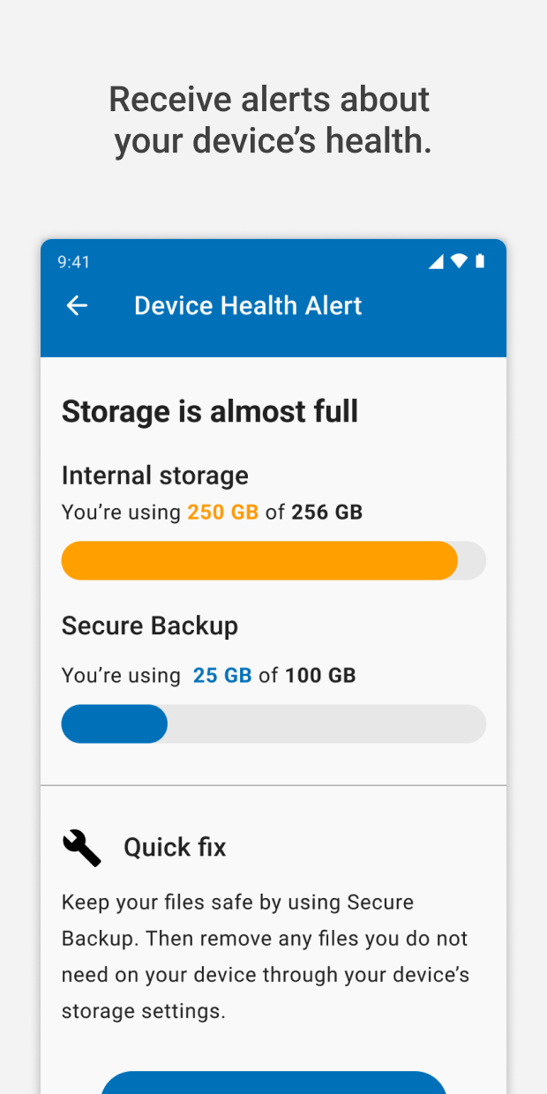Screen dimensions: 547x1094
Task: Tap the Wi-Fi status icon
Action: (459, 261)
